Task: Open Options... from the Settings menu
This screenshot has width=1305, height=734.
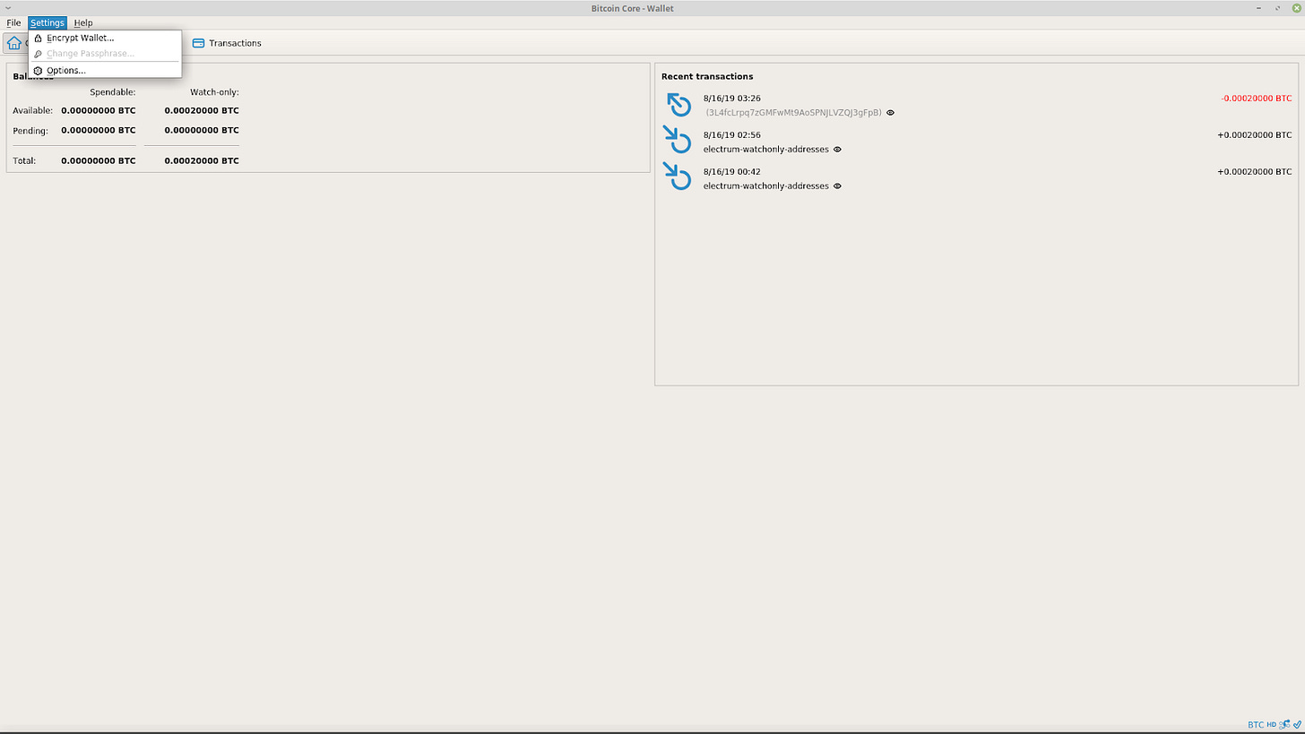Action: point(105,70)
